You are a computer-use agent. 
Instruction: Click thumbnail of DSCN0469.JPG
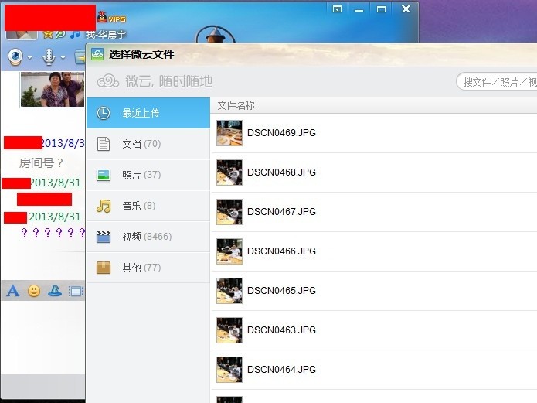point(229,133)
